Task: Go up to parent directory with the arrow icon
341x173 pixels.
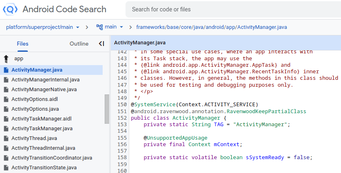Action: pos(6,59)
